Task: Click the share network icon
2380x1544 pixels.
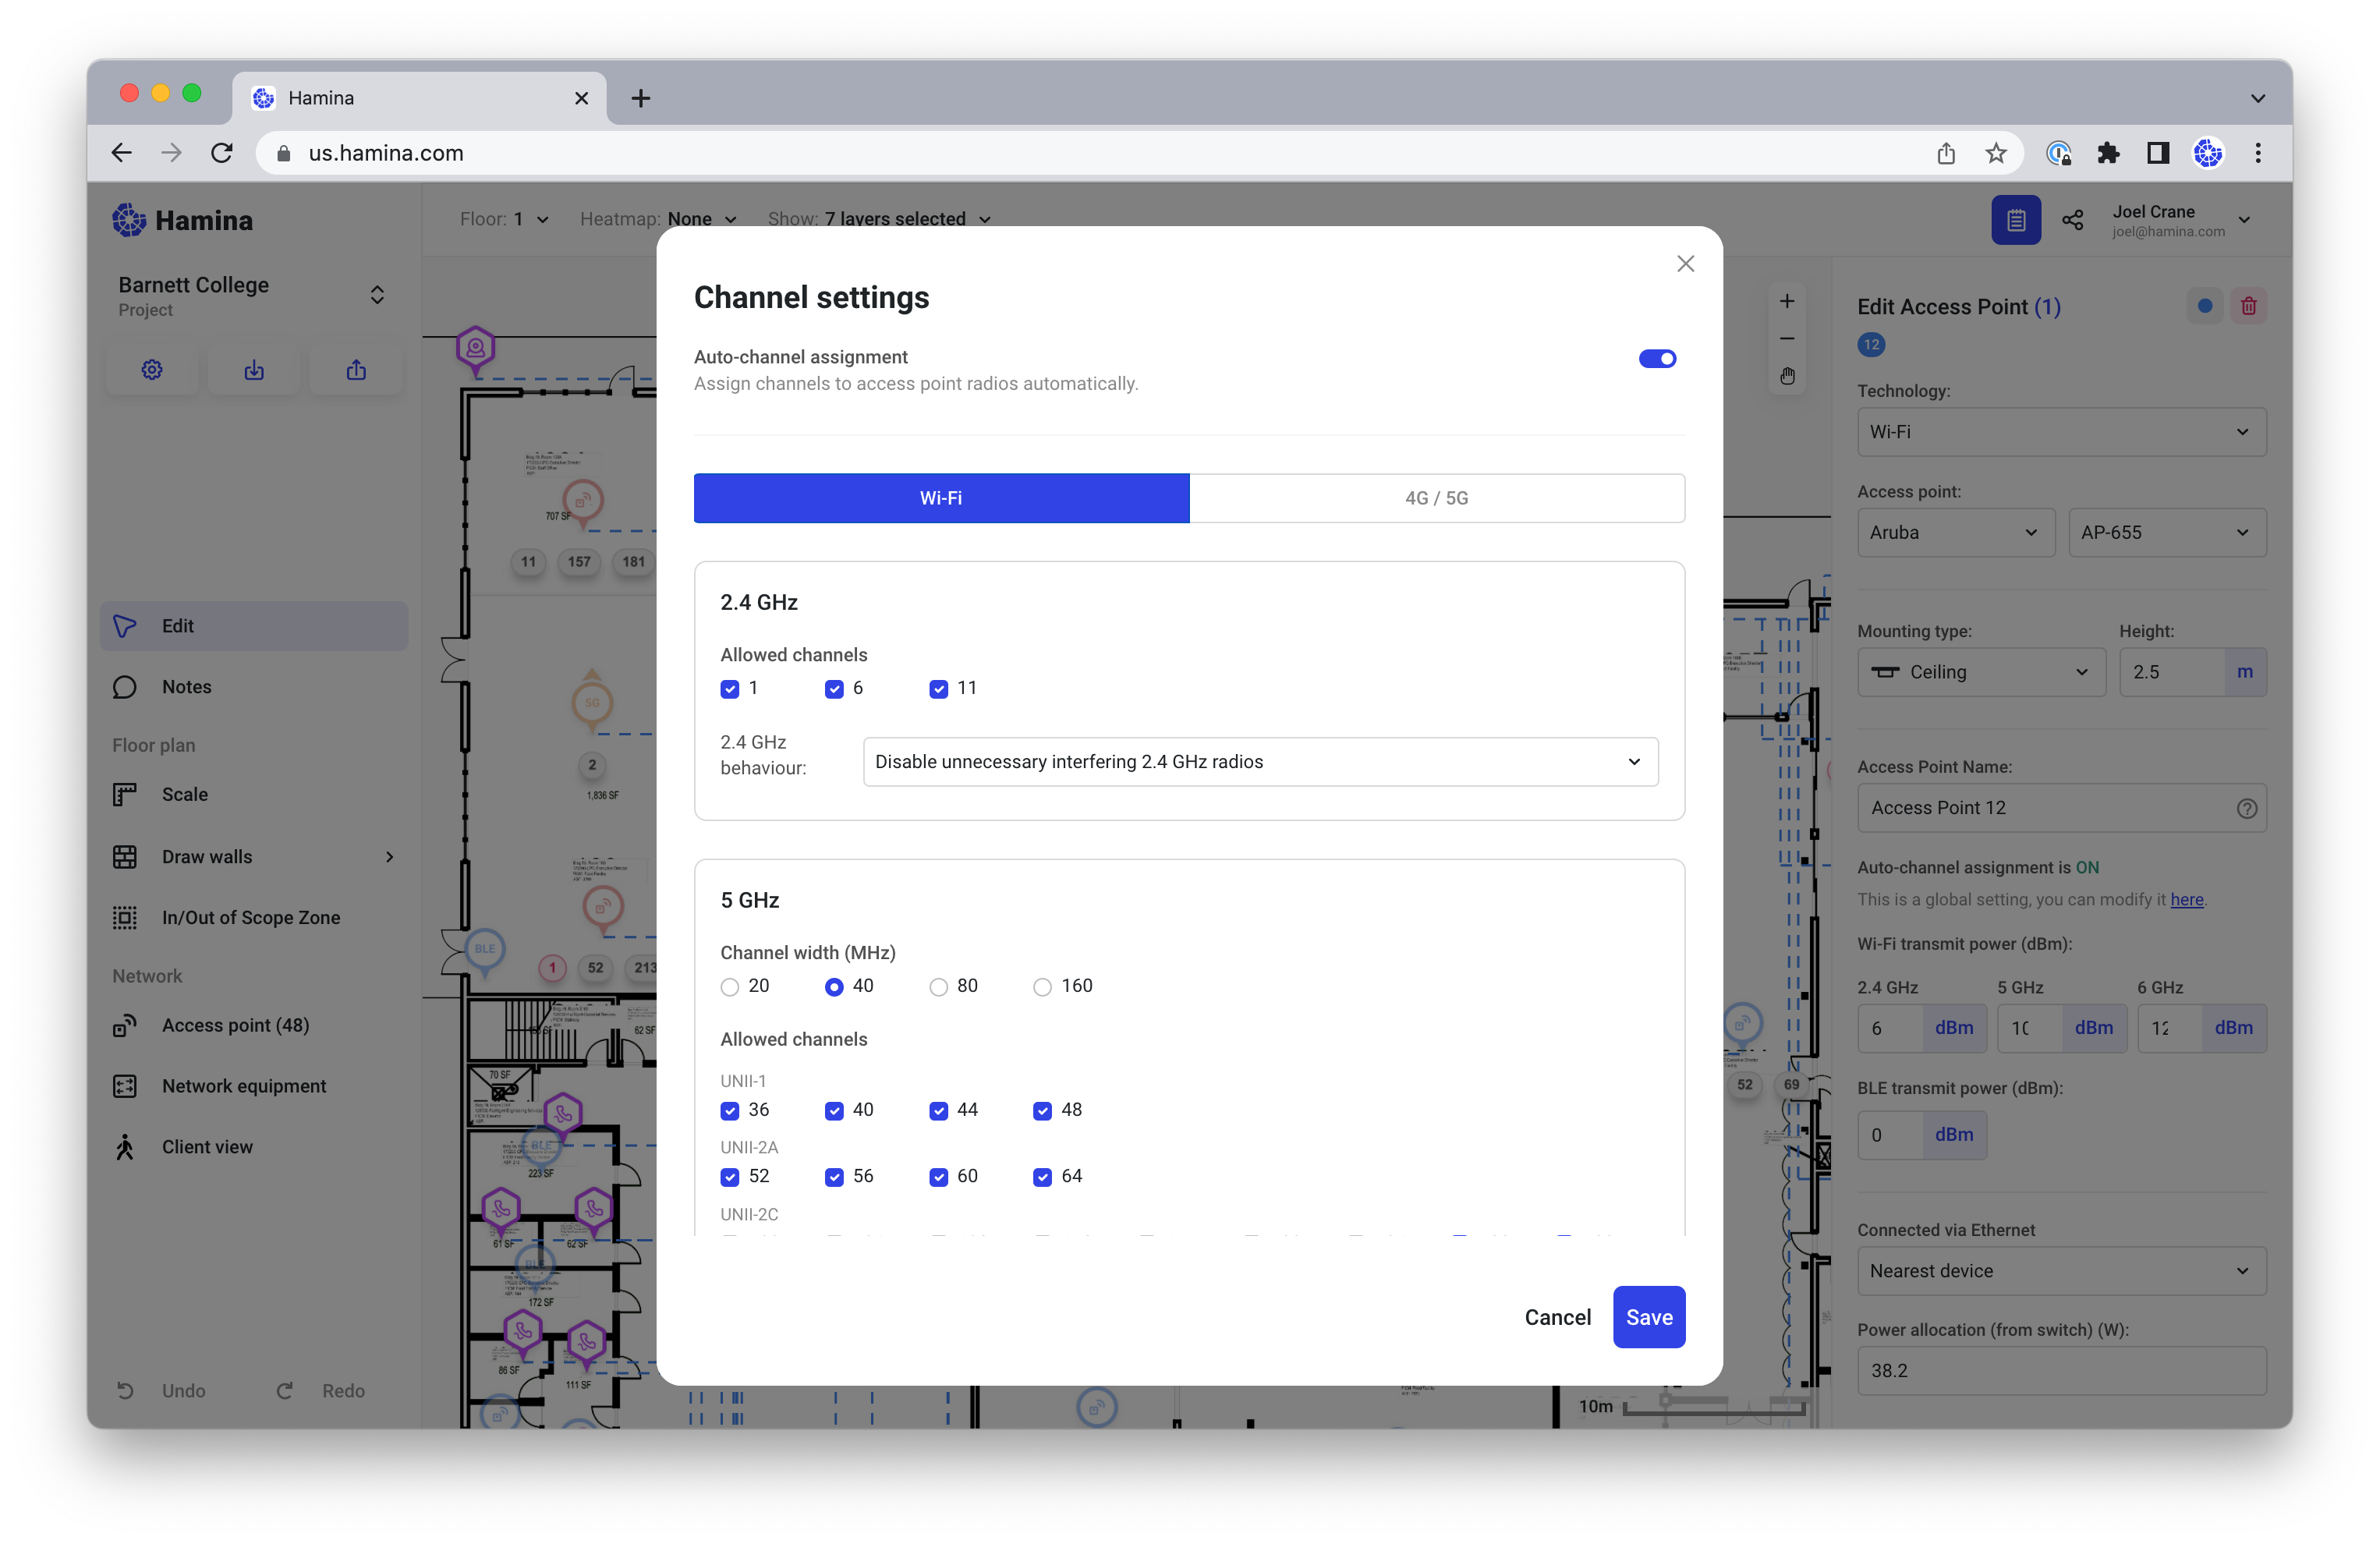Action: [x=2072, y=220]
